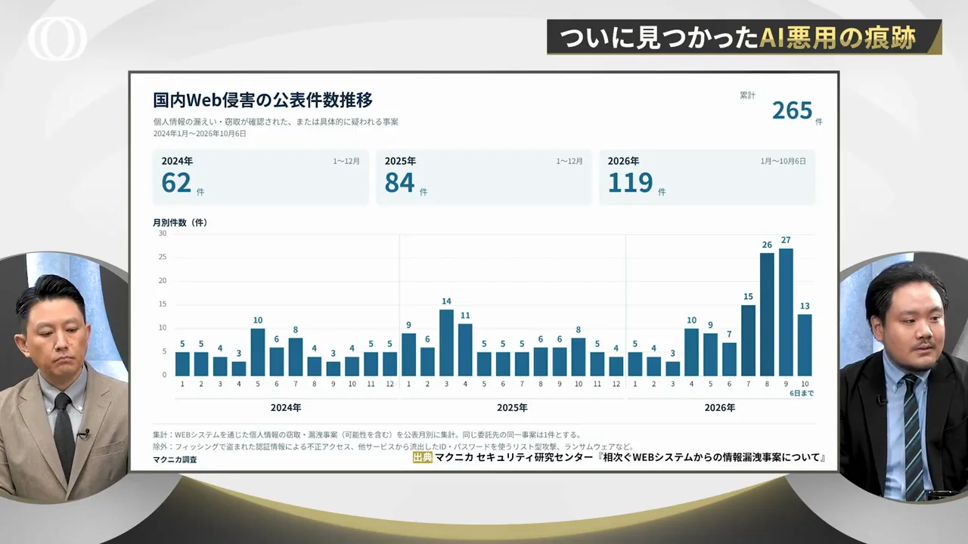Click the "6日まで" note under October
This screenshot has height=544, width=968.
click(802, 394)
